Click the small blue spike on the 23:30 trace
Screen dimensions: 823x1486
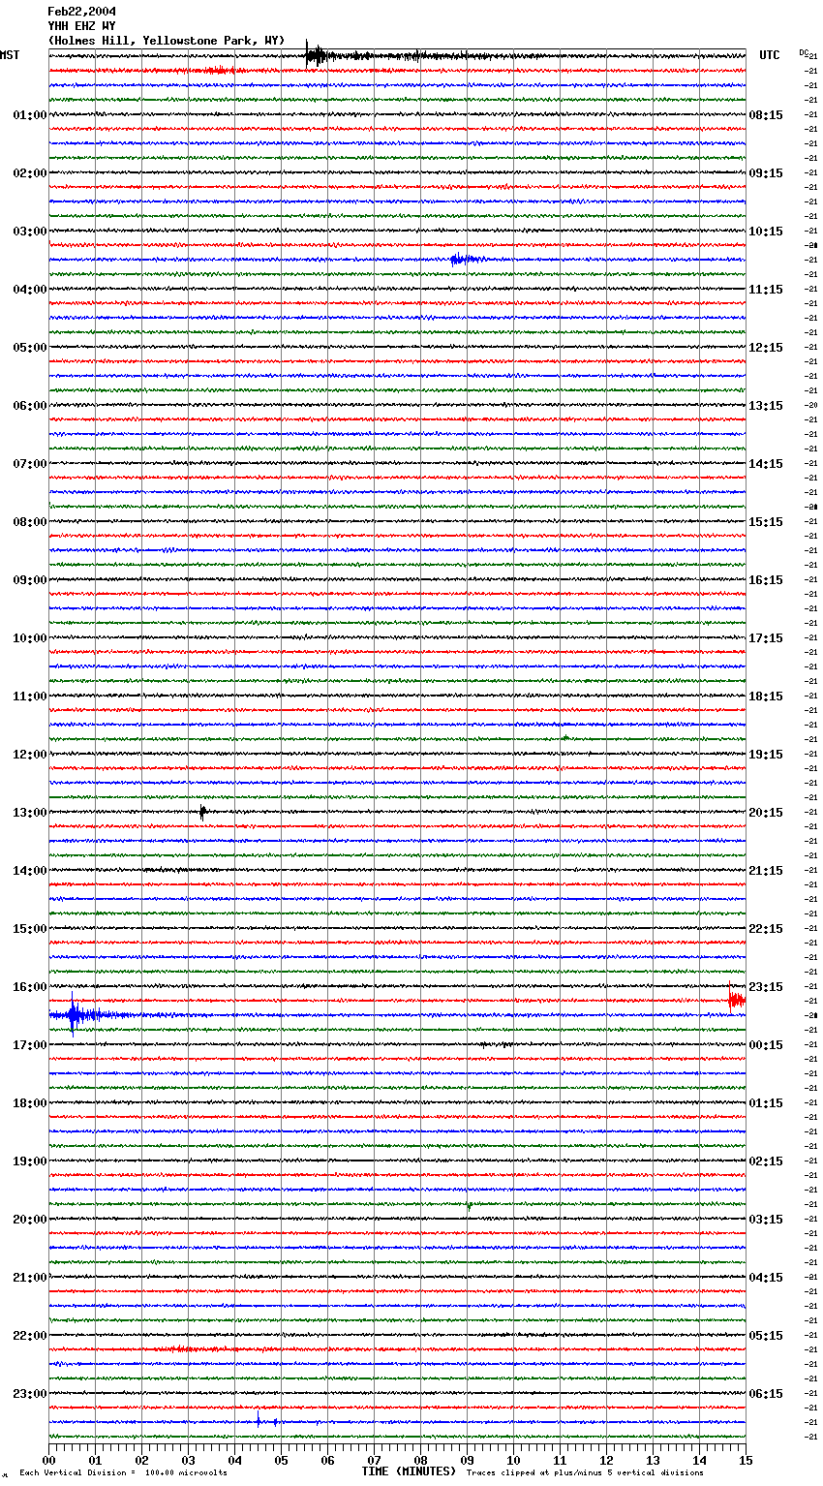coord(259,1421)
